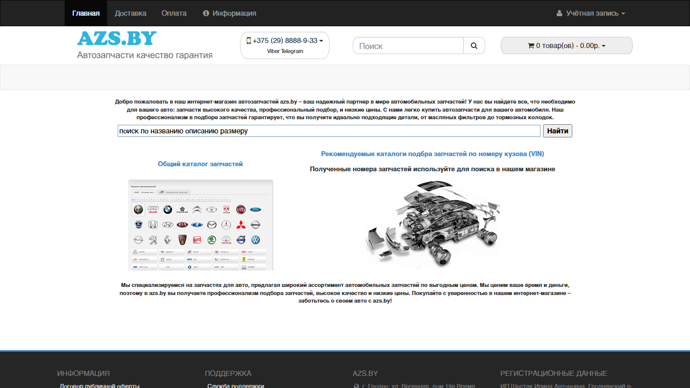Click the Найти button

[558, 131]
